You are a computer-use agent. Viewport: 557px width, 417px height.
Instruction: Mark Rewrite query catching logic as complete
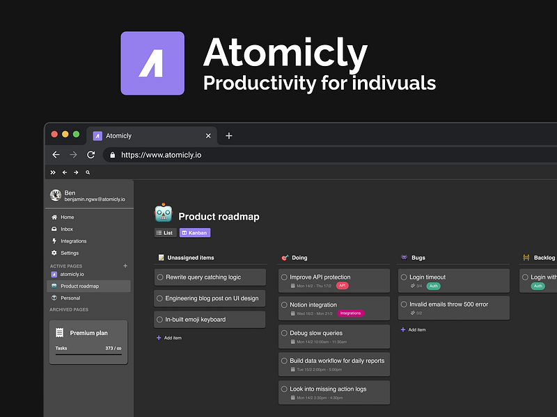coord(160,277)
